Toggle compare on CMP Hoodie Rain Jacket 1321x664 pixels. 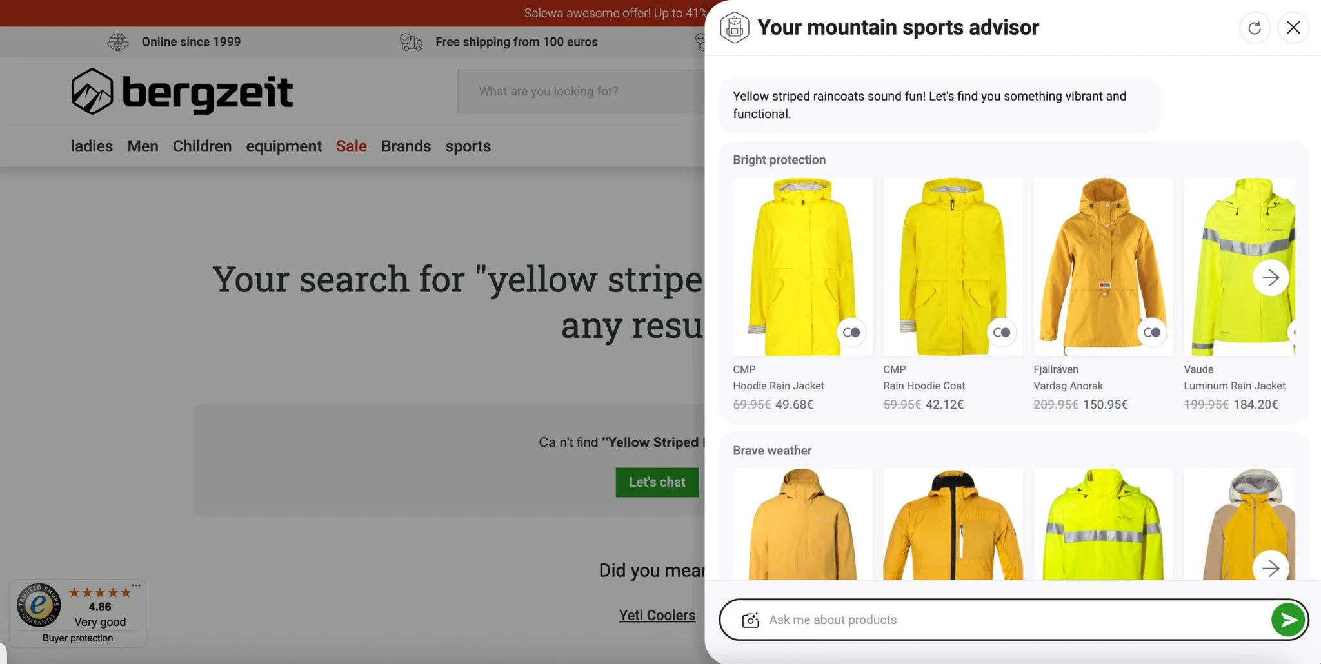click(x=851, y=333)
